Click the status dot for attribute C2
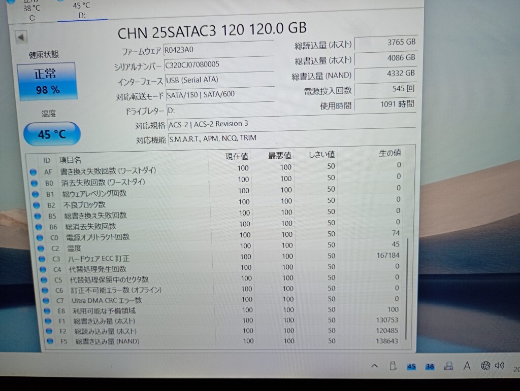This screenshot has height=391, width=520. click(x=41, y=248)
